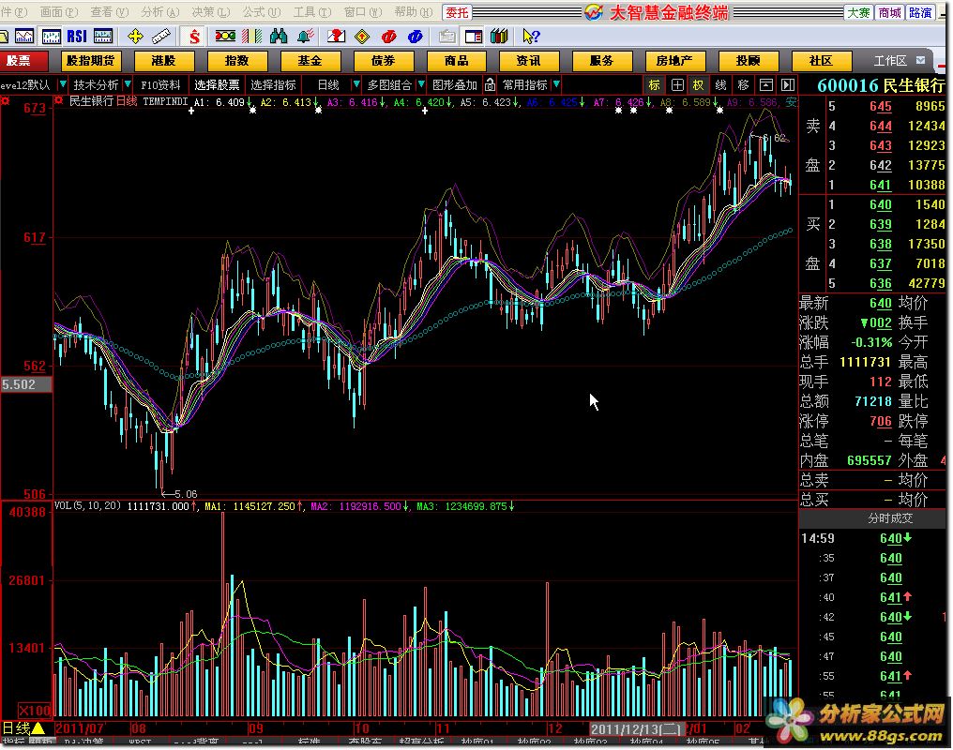Open the traffic light signal icon
Screen dimensions: 953x750
pyautogui.click(x=225, y=37)
